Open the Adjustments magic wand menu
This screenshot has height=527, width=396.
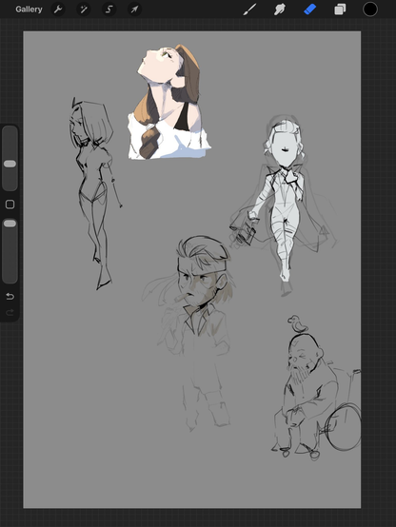(x=84, y=10)
